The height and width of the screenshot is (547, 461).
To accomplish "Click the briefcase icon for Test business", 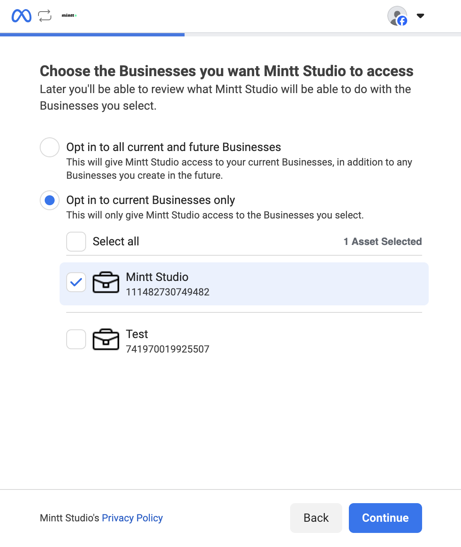I will coord(106,340).
